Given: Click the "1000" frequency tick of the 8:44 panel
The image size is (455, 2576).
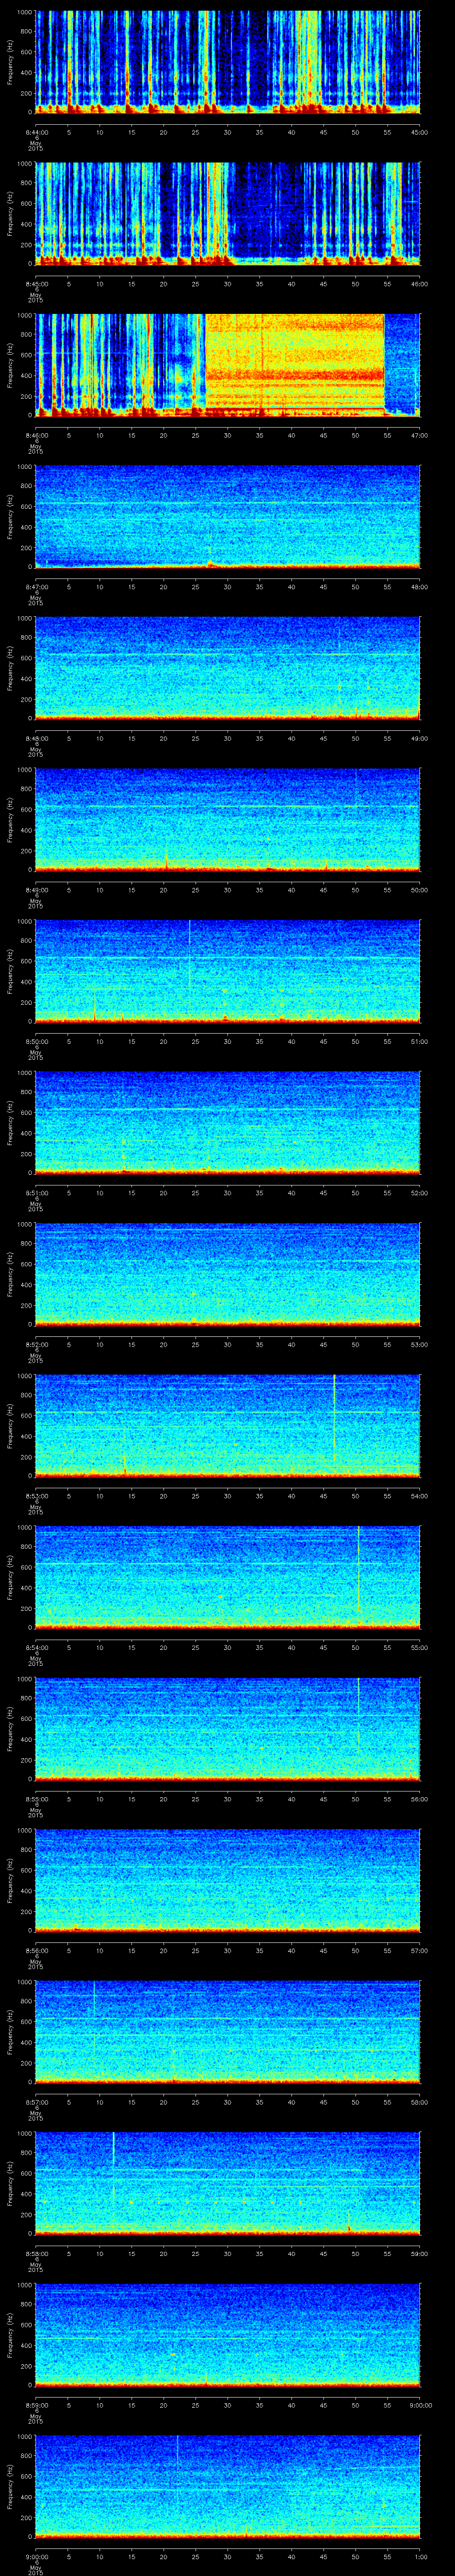Looking at the screenshot, I should [x=24, y=12].
